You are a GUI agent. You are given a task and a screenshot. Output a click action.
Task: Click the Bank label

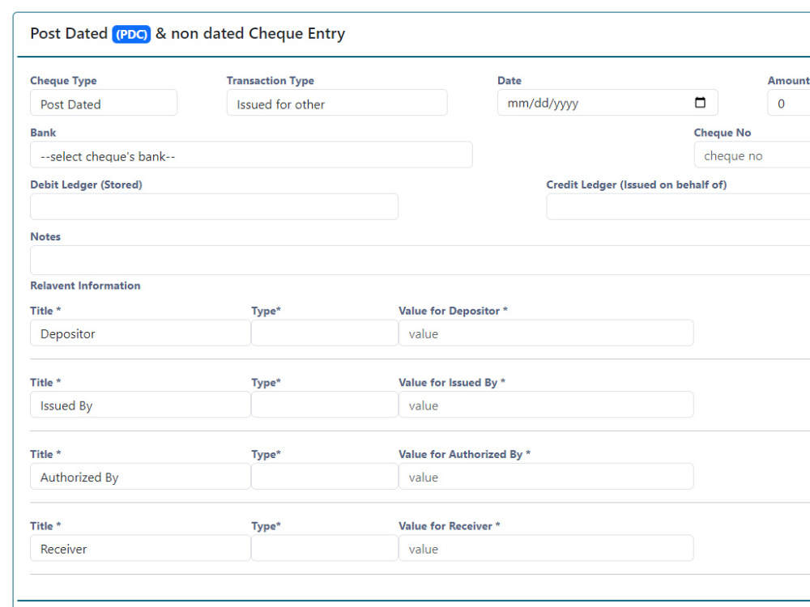point(43,133)
